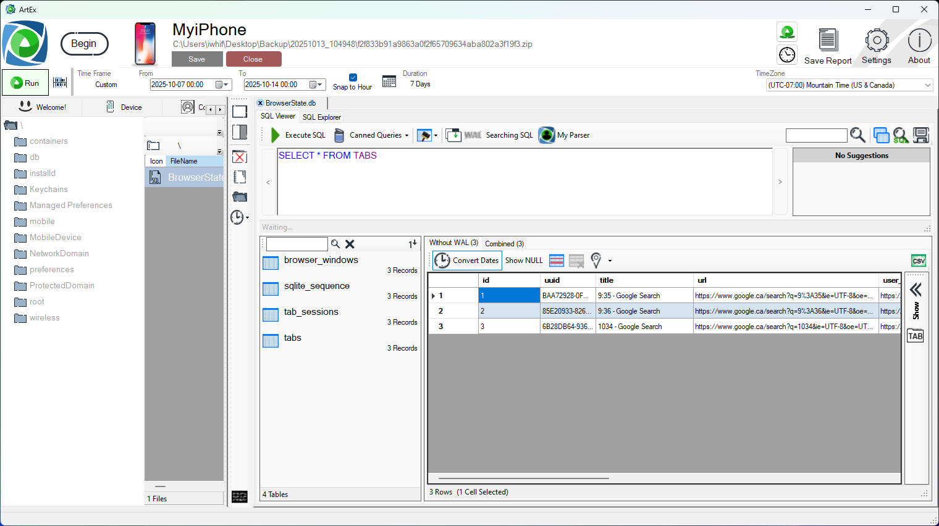
Task: Open the TimeZone dropdown
Action: point(927,85)
